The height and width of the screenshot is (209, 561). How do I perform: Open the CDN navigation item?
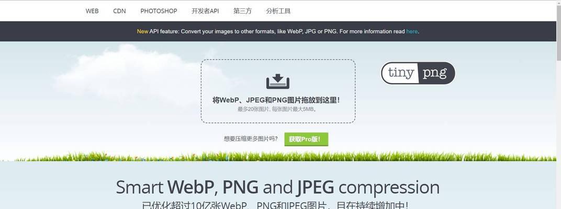point(119,11)
